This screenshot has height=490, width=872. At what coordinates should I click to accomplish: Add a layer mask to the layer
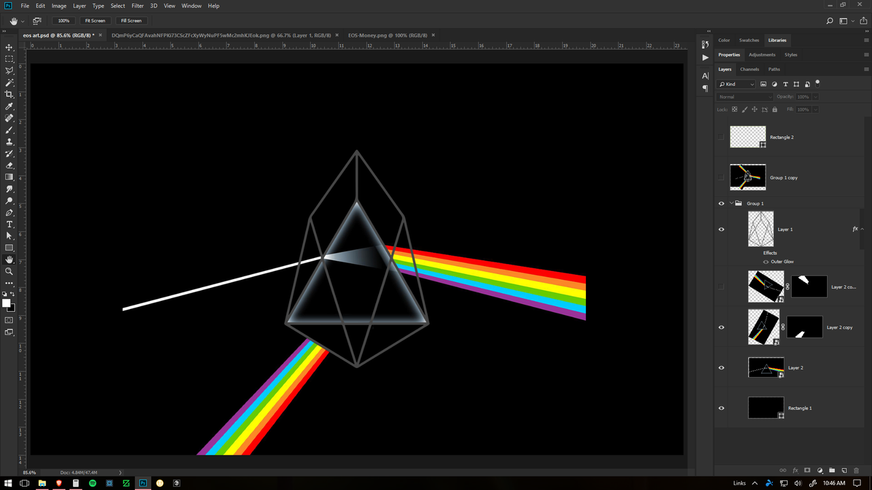click(x=808, y=470)
